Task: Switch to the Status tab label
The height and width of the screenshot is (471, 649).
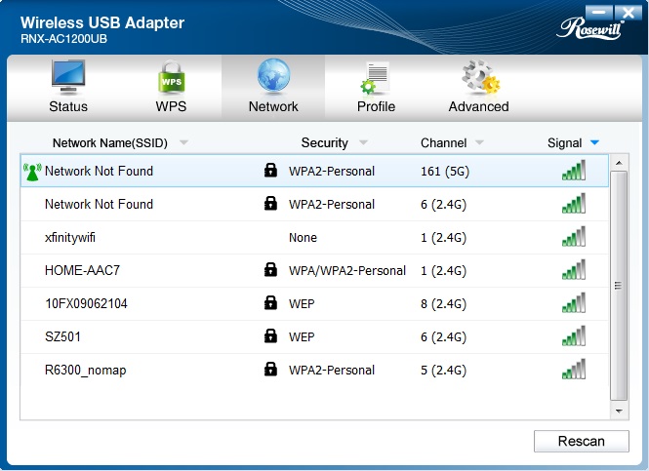Action: point(68,106)
